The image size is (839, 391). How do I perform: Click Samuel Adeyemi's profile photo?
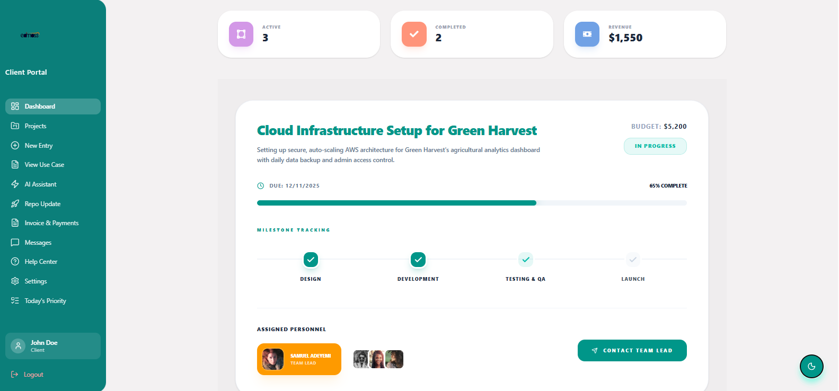(273, 359)
